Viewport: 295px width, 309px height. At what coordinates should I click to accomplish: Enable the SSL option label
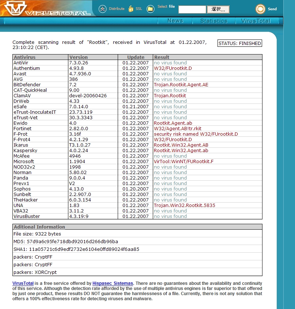coord(139,9)
